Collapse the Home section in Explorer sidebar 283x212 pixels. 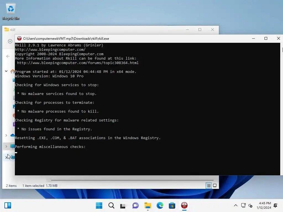coord(6,71)
